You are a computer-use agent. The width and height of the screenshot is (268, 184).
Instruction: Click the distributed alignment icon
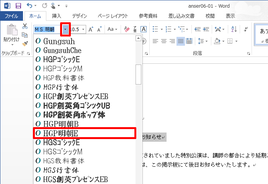coord(189,41)
